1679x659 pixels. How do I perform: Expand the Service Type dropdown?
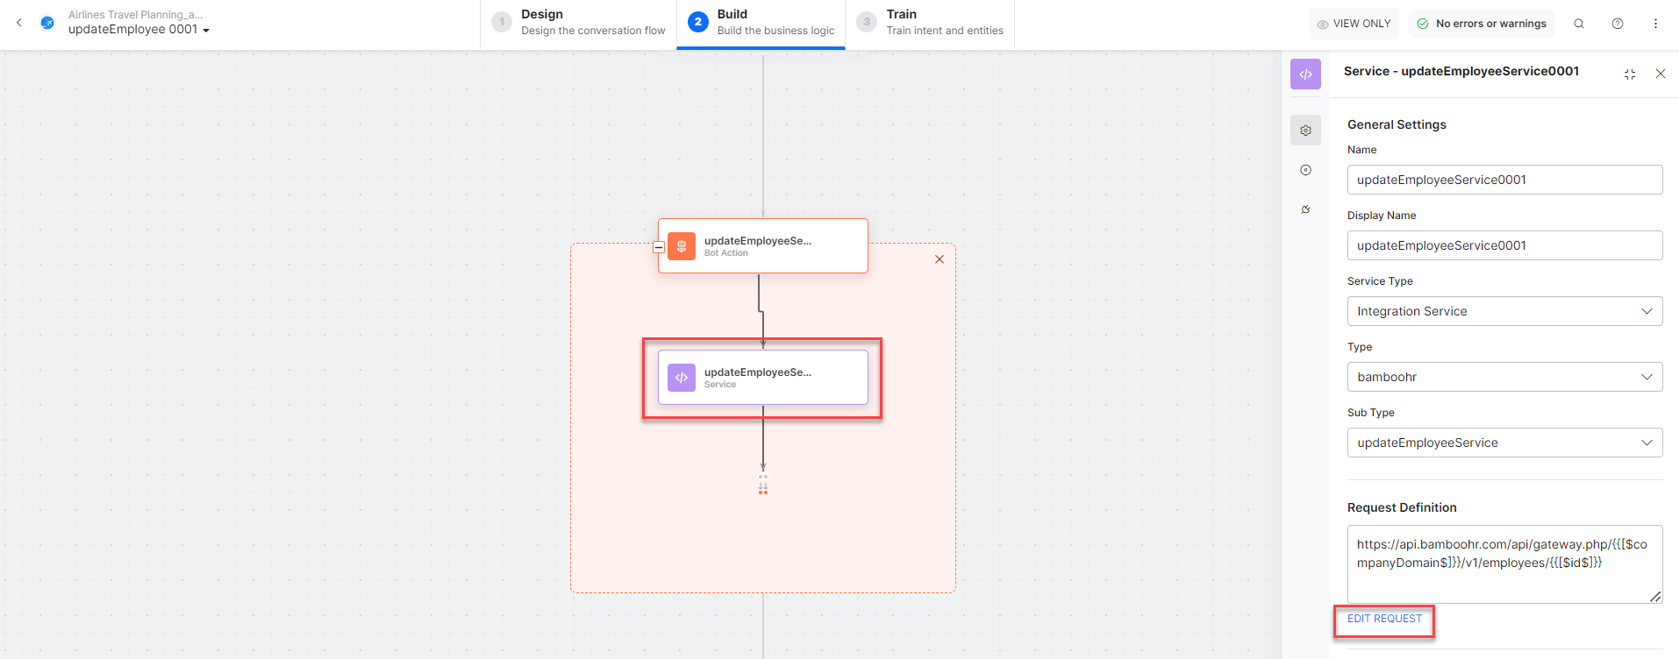1504,311
